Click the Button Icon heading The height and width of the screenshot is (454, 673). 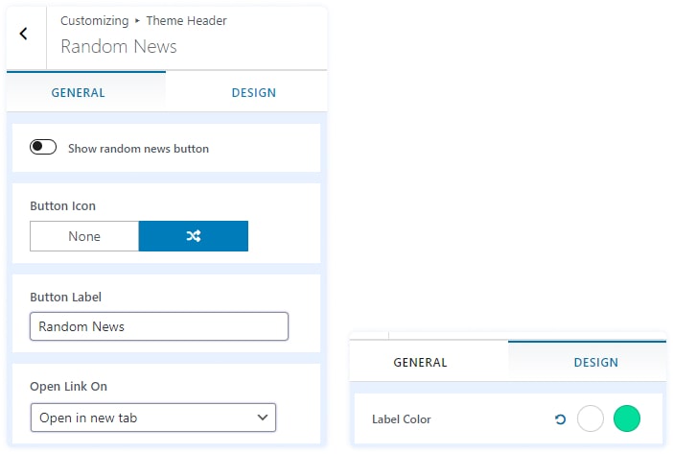pos(62,205)
